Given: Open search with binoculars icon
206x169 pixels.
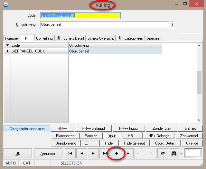Looking at the screenshot, I should pyautogui.click(x=174, y=153).
